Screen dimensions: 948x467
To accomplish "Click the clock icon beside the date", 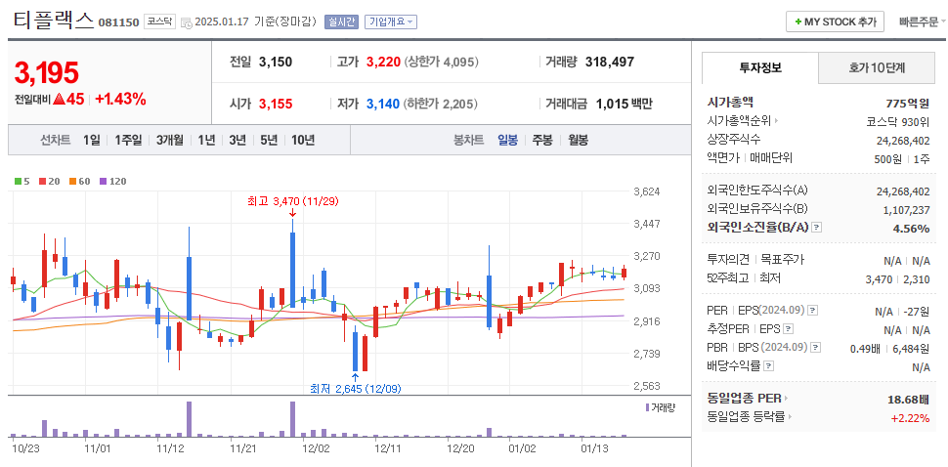I will pos(187,22).
